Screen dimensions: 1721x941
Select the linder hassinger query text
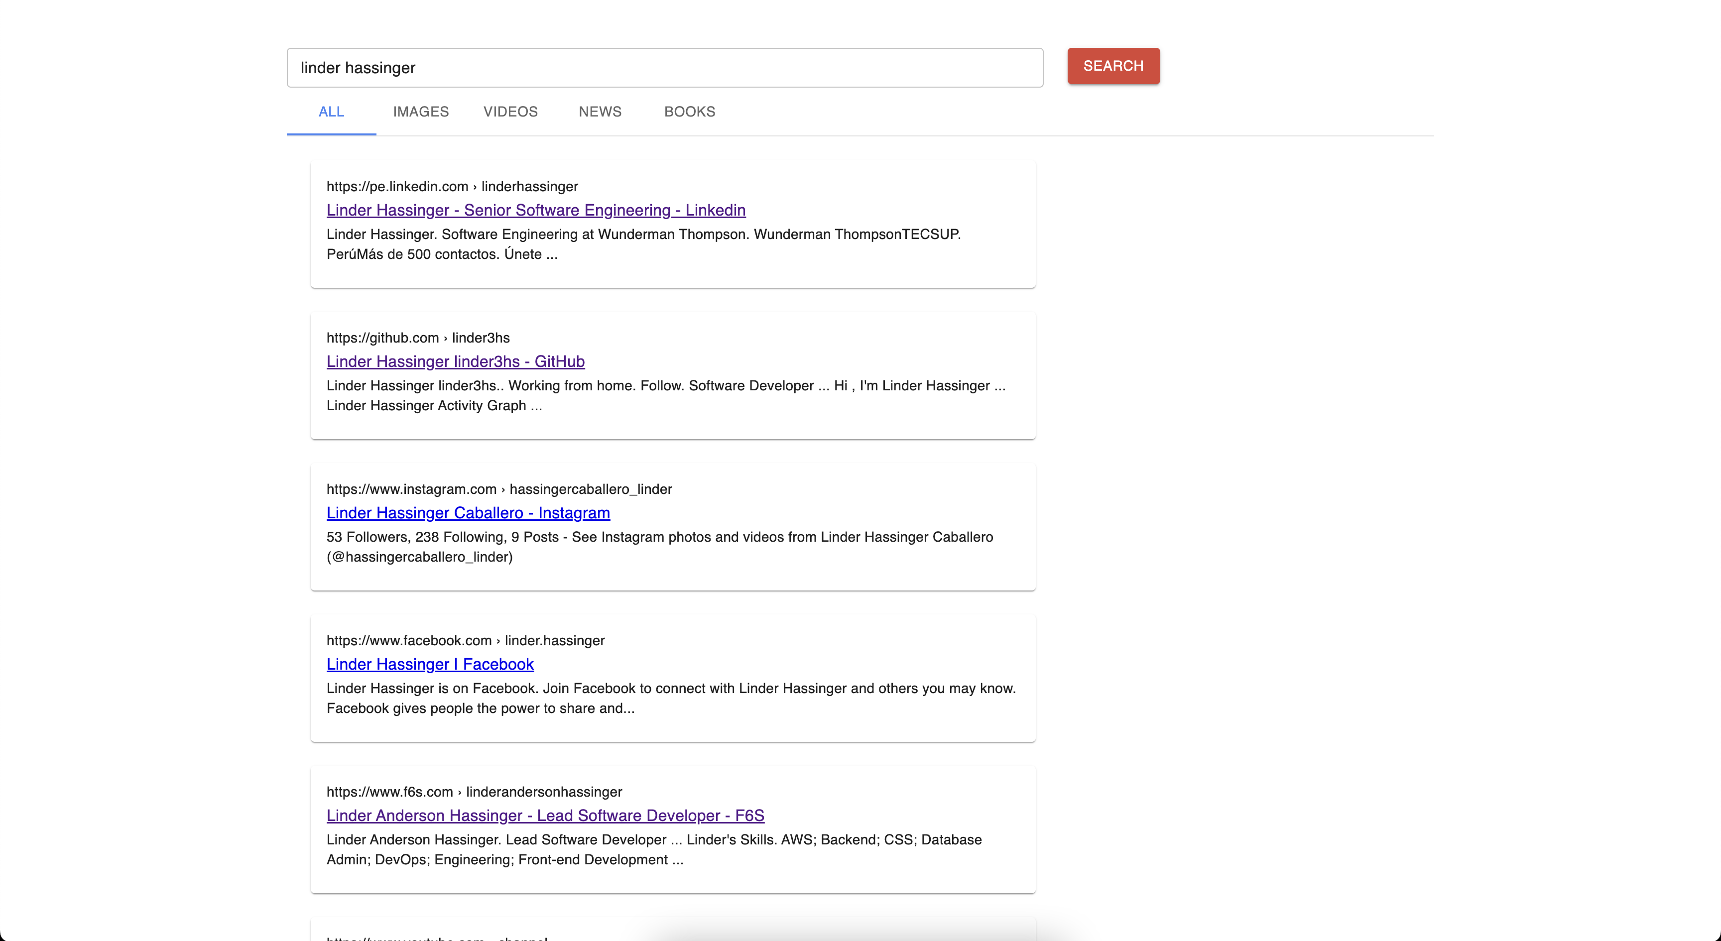357,67
